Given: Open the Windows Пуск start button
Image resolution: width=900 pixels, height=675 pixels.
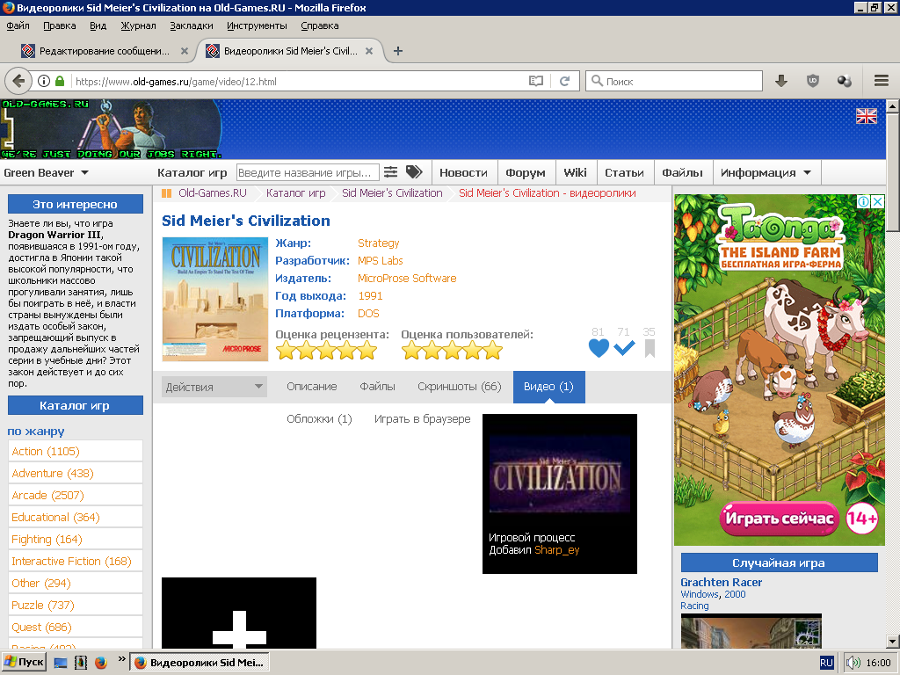Looking at the screenshot, I should coord(24,663).
